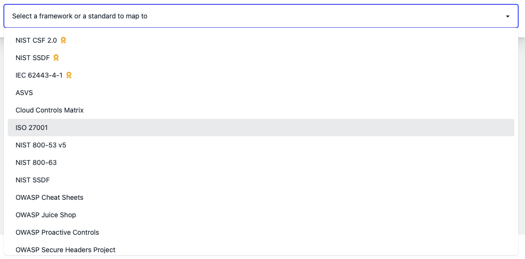
Task: Choose ASVS from the dropdown
Action: (24, 93)
